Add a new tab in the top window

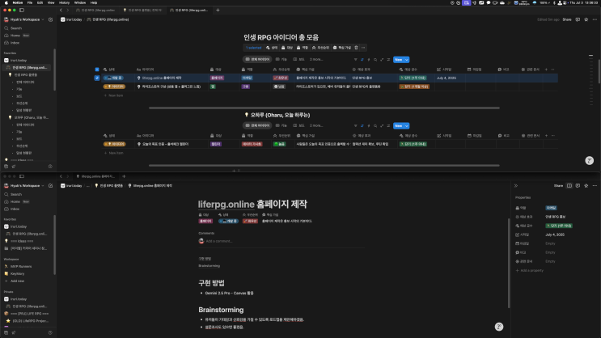point(218,11)
